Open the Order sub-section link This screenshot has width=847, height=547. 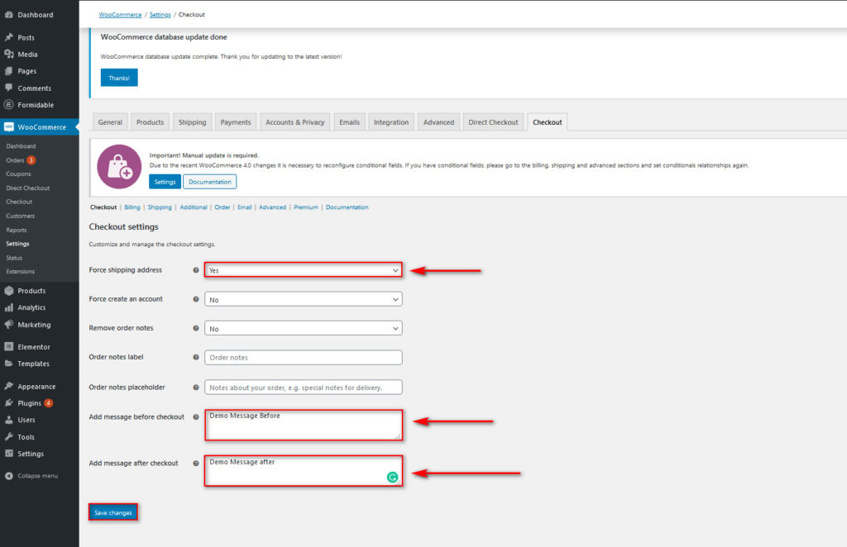pyautogui.click(x=222, y=207)
